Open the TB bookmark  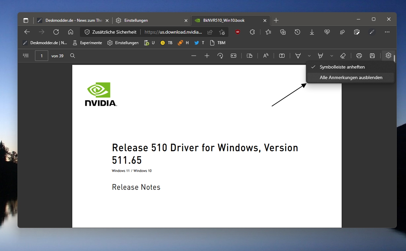point(166,43)
